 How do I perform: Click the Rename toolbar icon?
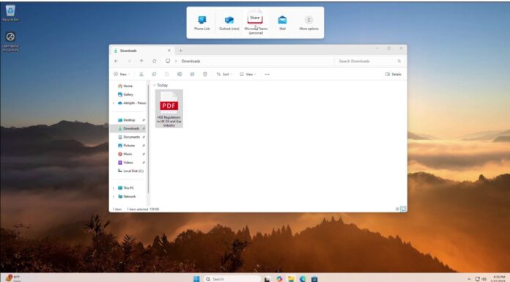coord(180,74)
